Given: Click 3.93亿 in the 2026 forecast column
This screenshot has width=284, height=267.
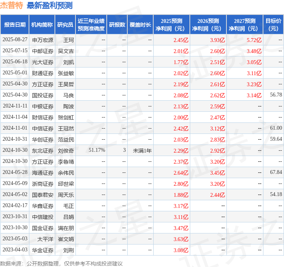Looking at the screenshot, I should 218,40.
